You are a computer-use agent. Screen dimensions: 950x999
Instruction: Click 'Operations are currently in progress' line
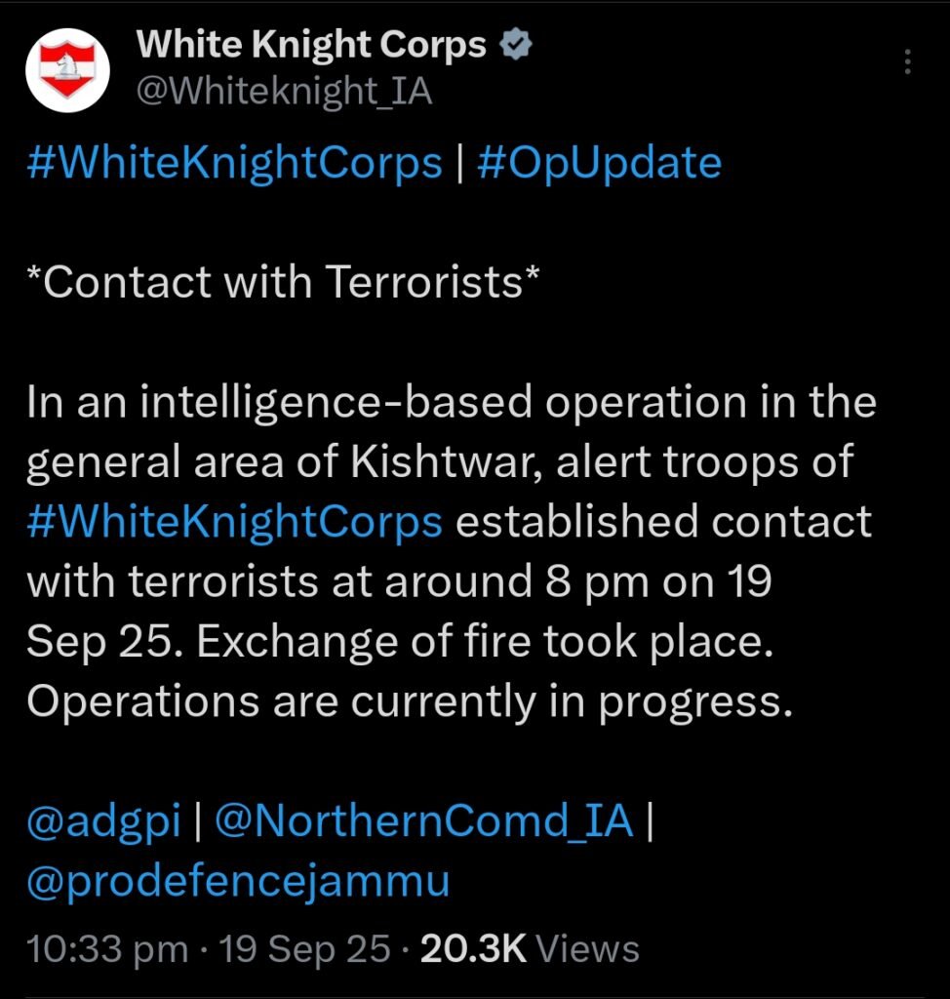(x=408, y=701)
